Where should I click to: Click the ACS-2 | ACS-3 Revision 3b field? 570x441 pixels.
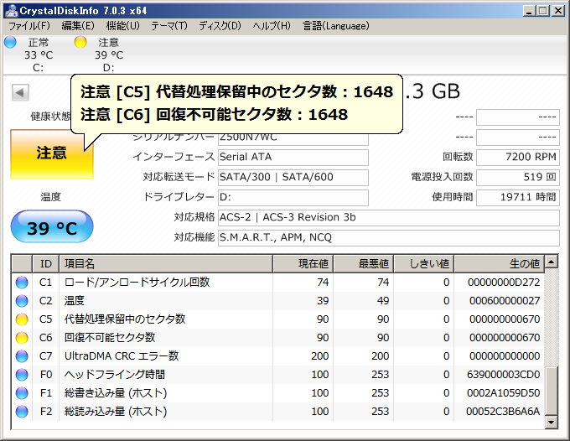coord(389,218)
